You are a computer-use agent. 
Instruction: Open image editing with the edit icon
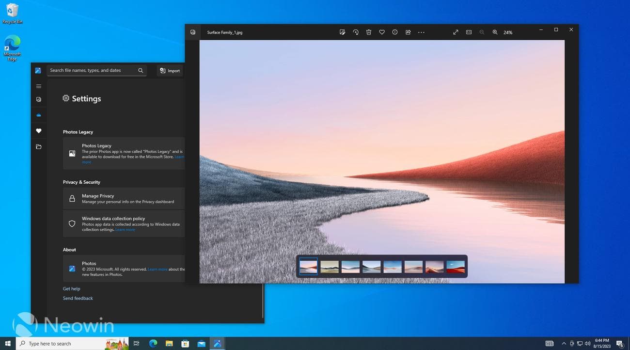pyautogui.click(x=343, y=32)
